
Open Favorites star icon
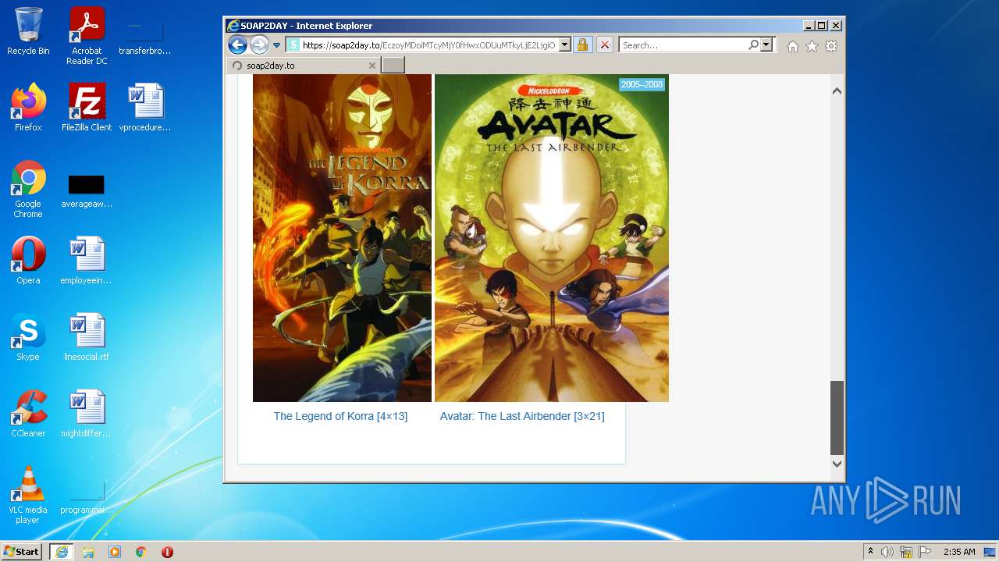(812, 46)
